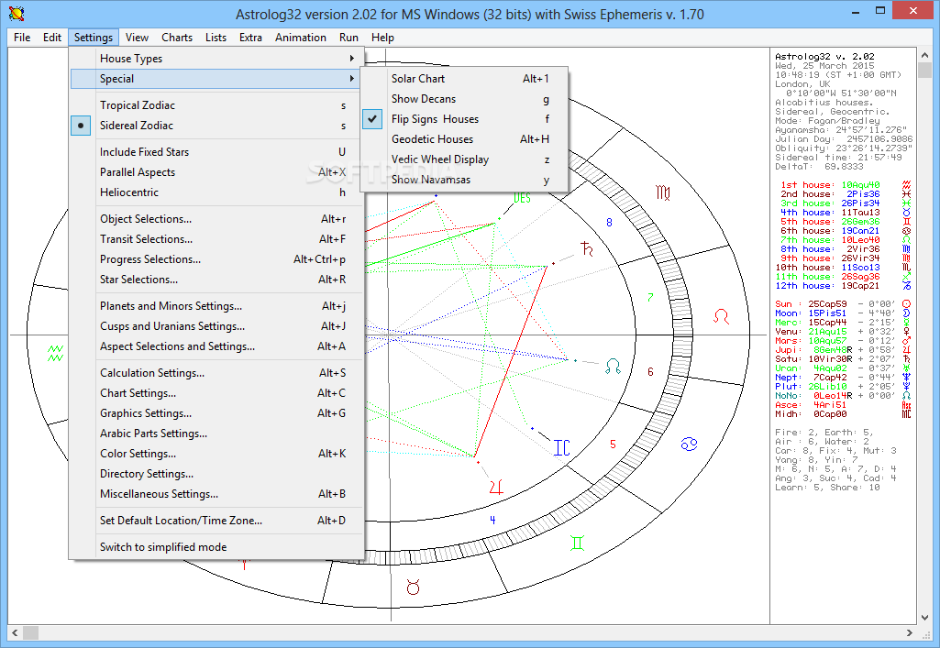Click the Ascendant glyph beside 4Ari51
Image resolution: width=940 pixels, height=648 pixels.
tap(906, 405)
